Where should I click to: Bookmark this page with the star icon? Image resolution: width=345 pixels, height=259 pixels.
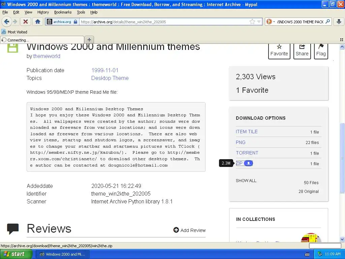pos(252,22)
